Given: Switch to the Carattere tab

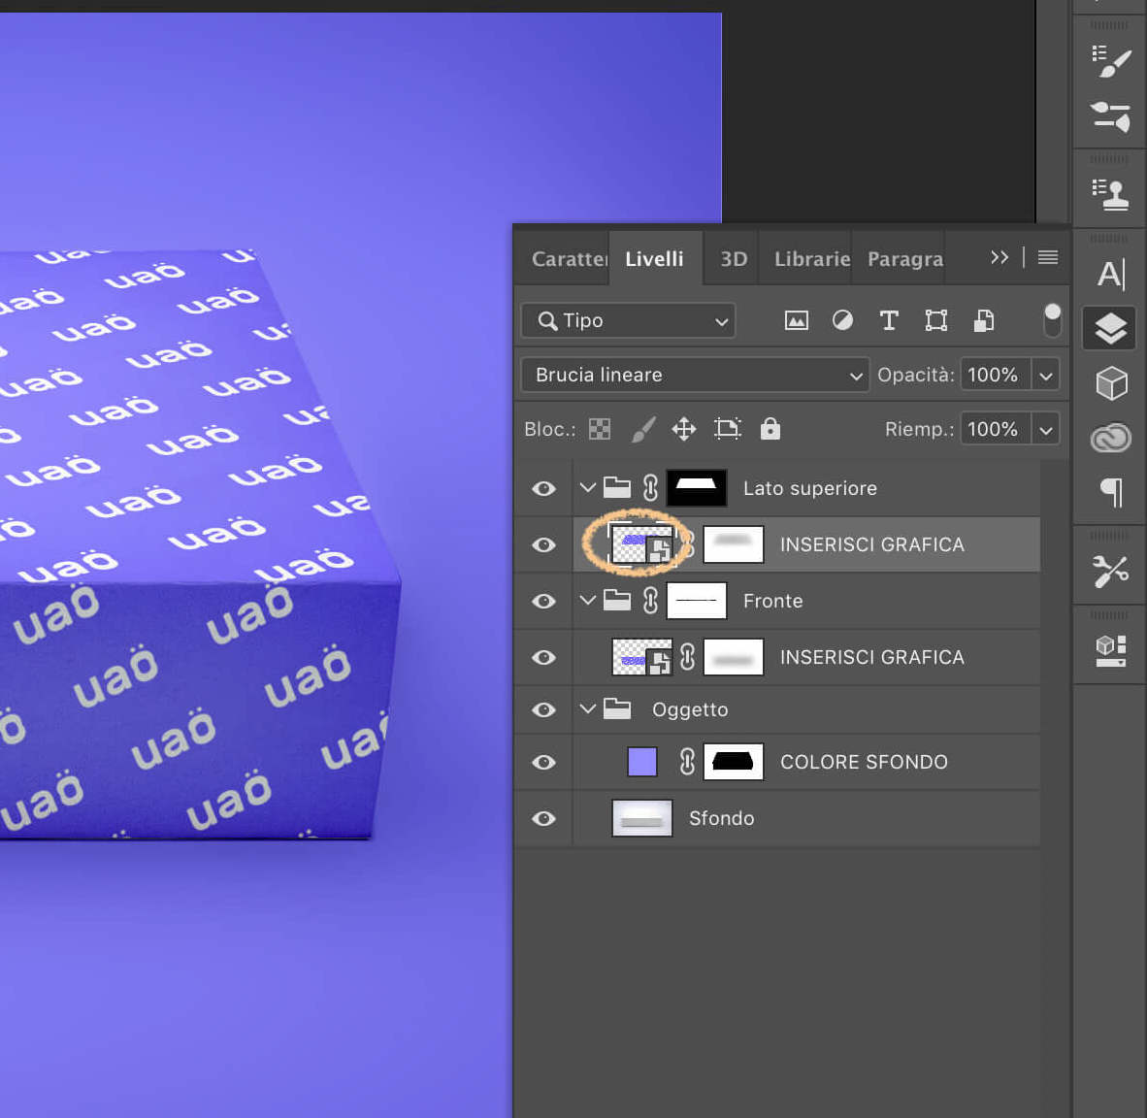Looking at the screenshot, I should (x=569, y=259).
